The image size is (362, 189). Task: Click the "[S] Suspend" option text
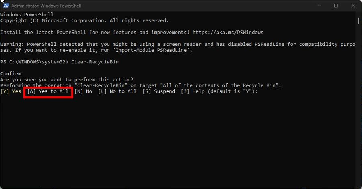158,91
